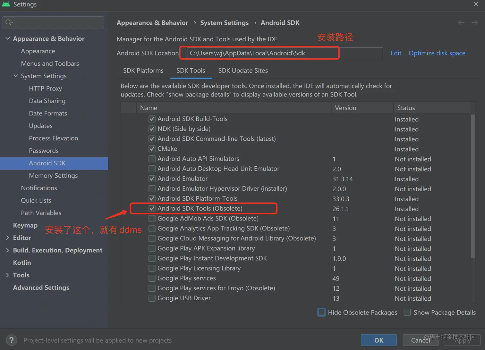Open the Appearance settings page

(38, 51)
